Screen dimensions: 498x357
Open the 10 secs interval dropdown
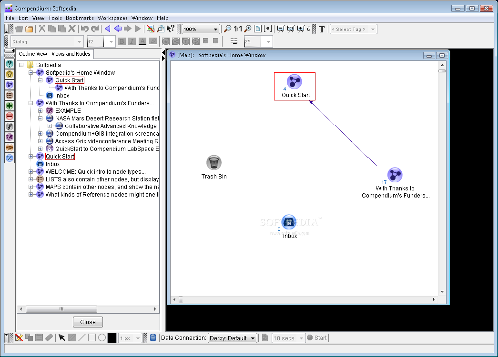288,338
